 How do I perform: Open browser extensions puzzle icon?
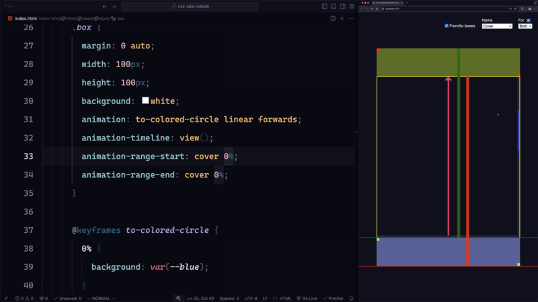[x=523, y=9]
